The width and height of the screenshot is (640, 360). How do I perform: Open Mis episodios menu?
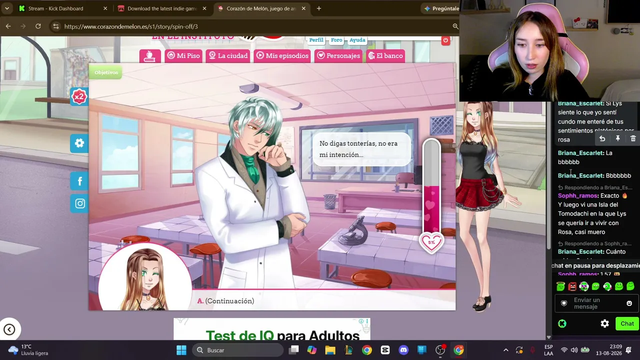pos(282,55)
